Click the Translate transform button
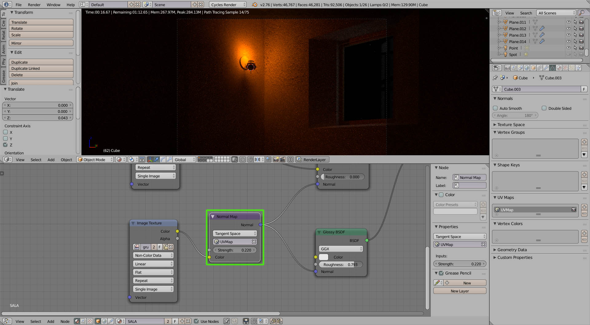The image size is (590, 325). click(x=41, y=22)
